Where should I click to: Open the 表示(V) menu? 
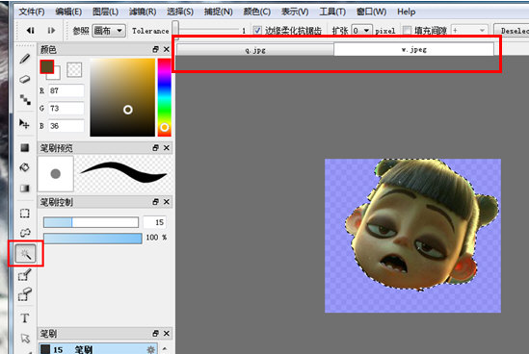click(x=295, y=12)
